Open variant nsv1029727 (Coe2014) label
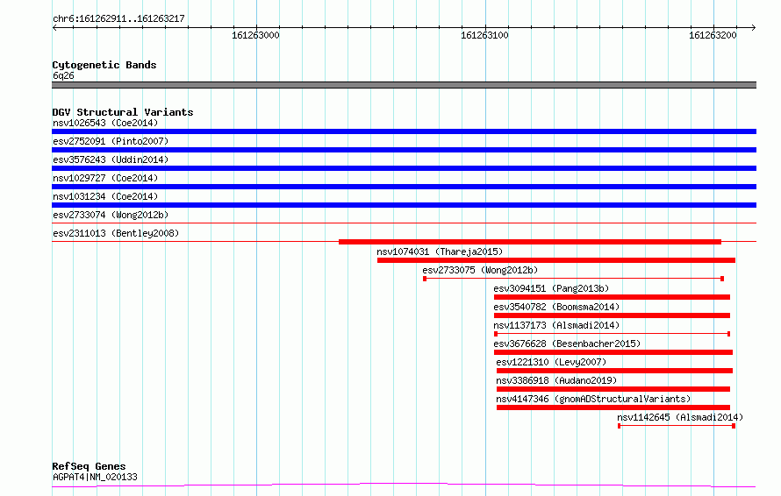781x496 pixels. pos(105,178)
